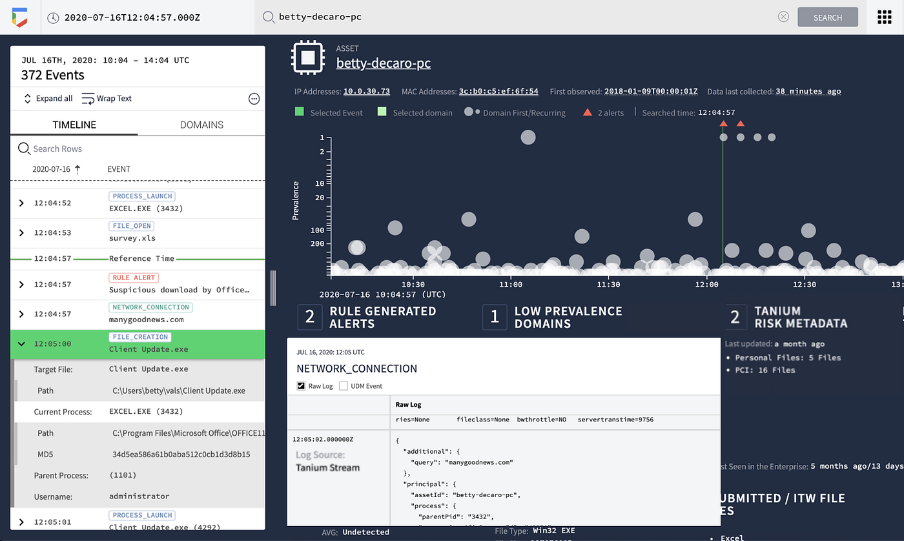Click the SEARCH button
This screenshot has width=904, height=541.
(828, 17)
